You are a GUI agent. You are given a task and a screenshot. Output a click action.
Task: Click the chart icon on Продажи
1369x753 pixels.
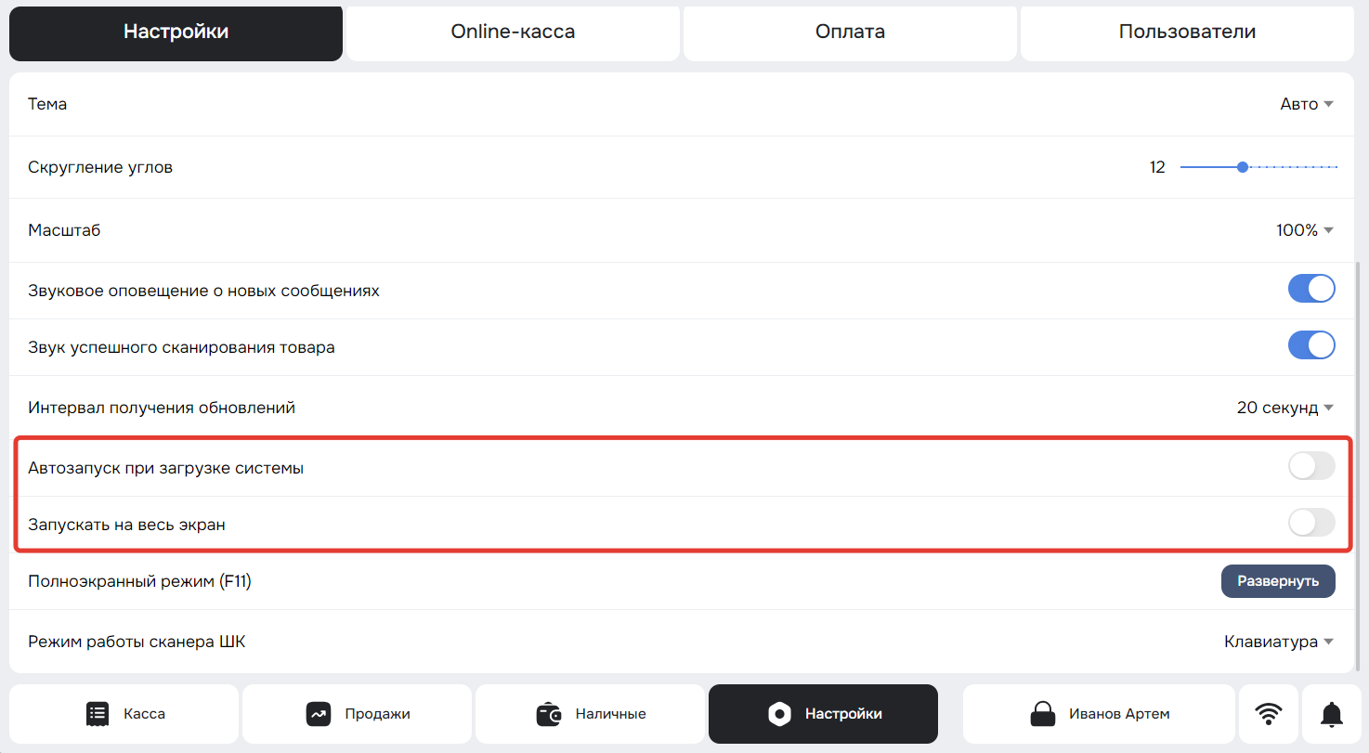(x=319, y=714)
